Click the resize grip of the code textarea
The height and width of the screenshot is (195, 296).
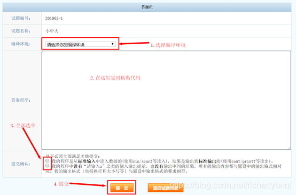pos(289,148)
